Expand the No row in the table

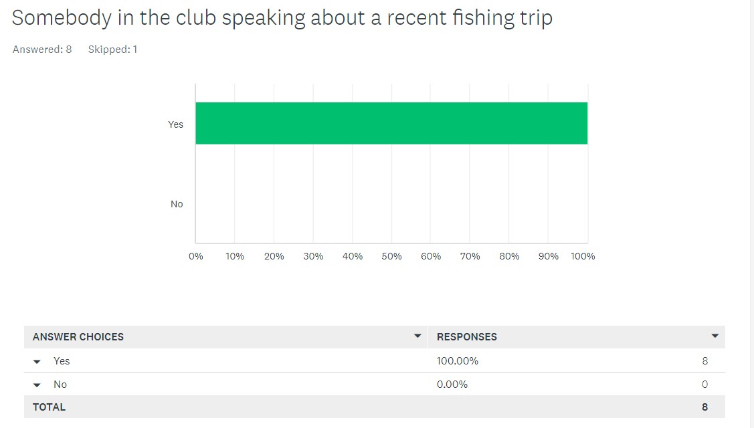click(37, 385)
